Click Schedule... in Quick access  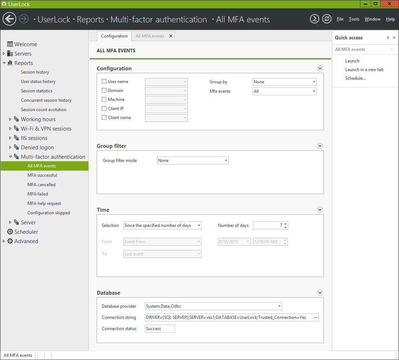(355, 78)
